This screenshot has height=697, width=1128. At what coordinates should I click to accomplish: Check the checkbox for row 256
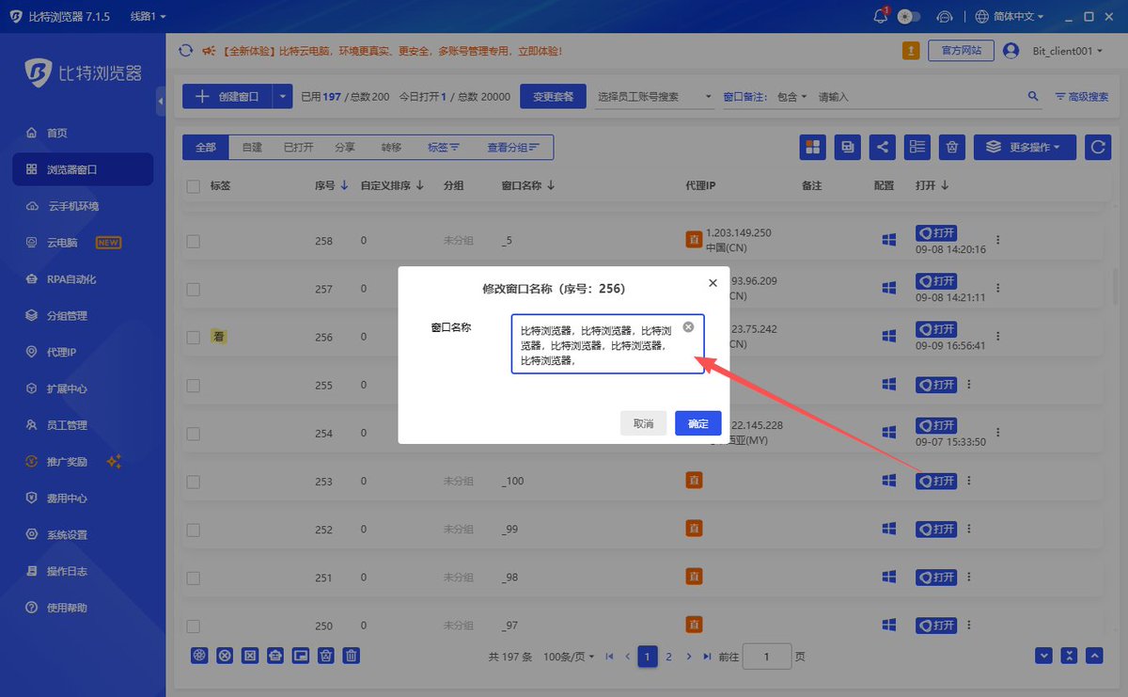pyautogui.click(x=193, y=337)
